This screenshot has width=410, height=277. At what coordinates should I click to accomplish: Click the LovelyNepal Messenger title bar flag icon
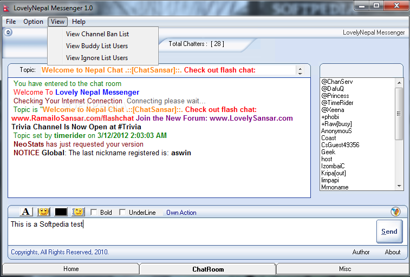pos(6,8)
